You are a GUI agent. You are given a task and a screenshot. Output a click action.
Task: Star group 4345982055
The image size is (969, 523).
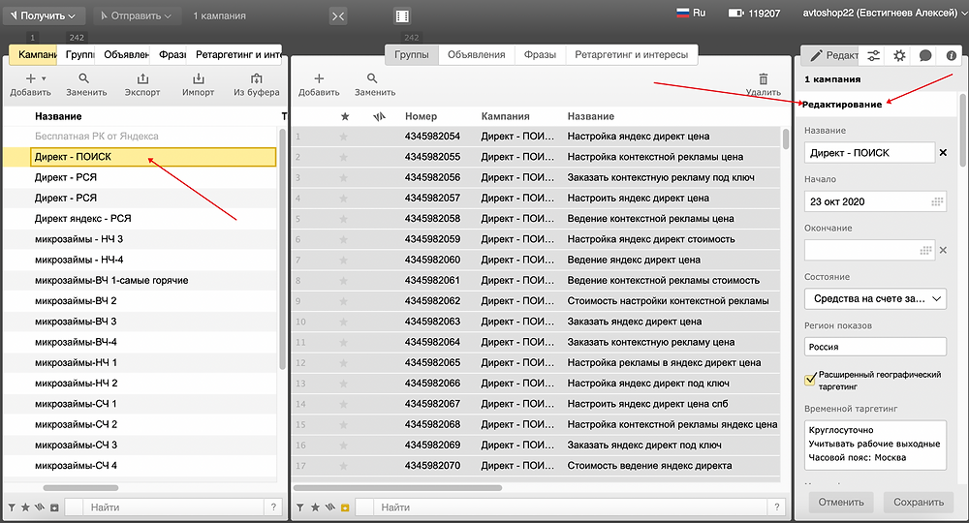pyautogui.click(x=344, y=157)
